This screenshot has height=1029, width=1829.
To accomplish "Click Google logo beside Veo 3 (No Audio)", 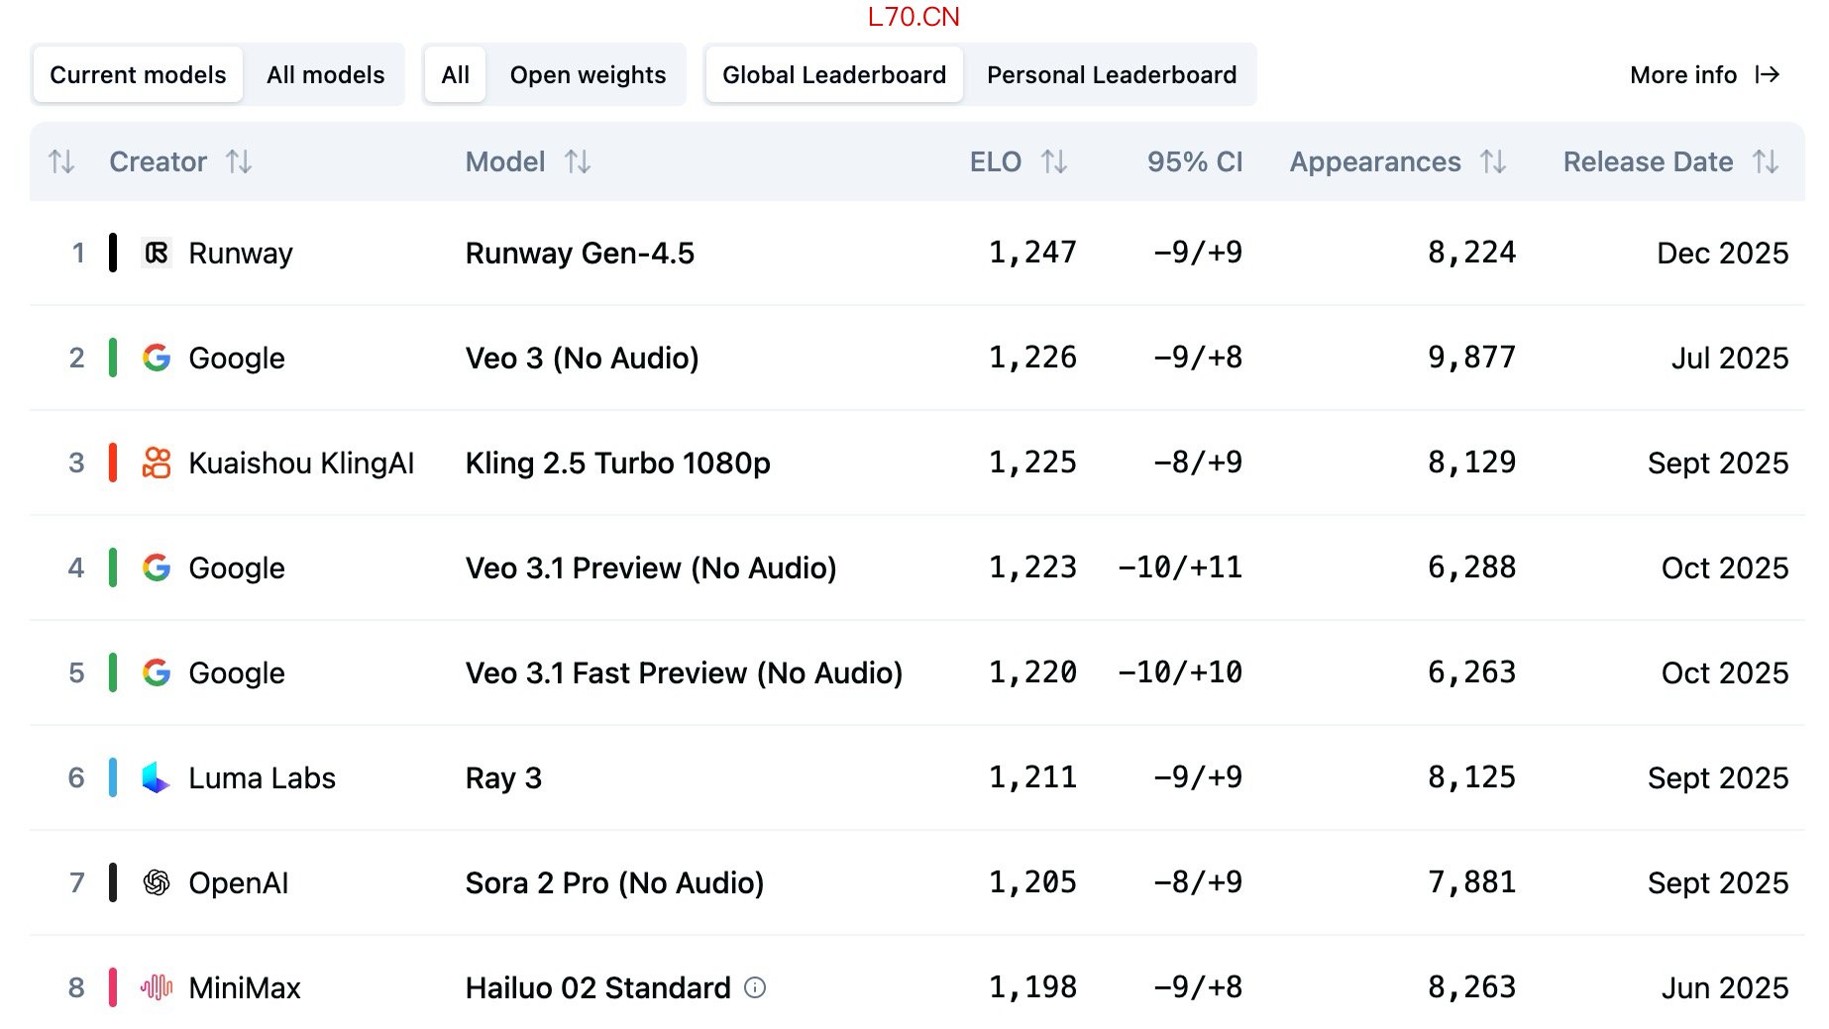I will coord(157,358).
